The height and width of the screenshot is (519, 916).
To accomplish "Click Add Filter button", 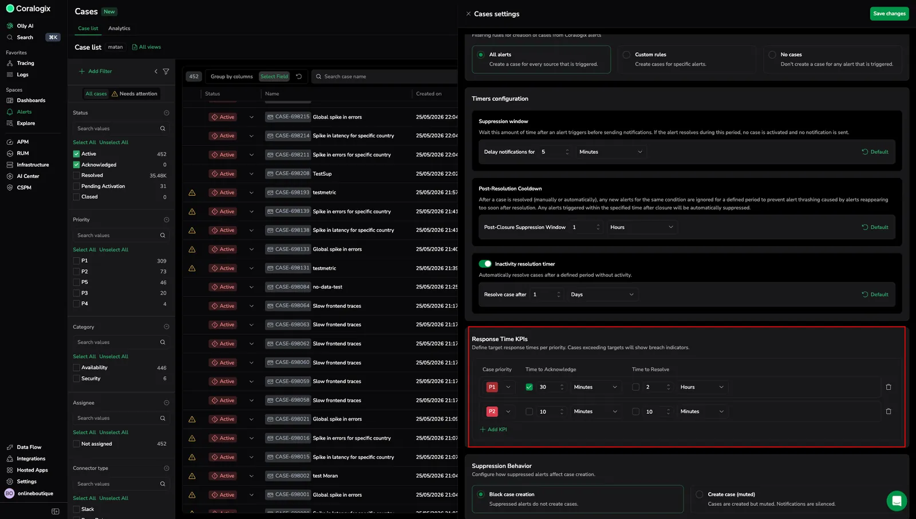I will [96, 72].
